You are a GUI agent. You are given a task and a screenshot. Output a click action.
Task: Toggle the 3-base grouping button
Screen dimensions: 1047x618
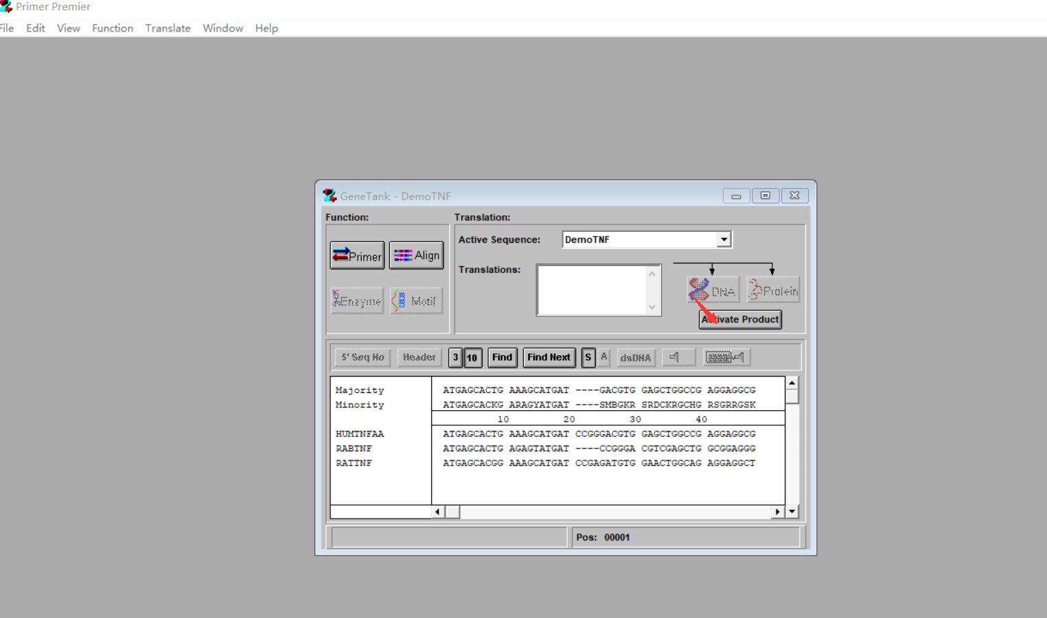click(x=455, y=357)
